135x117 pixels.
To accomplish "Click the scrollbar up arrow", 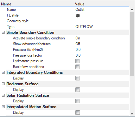I will pyautogui.click(x=132, y=10).
